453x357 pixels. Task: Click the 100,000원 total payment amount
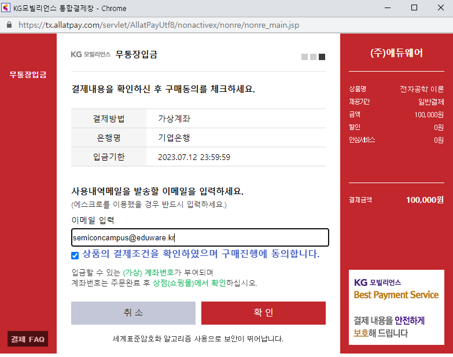click(x=425, y=200)
